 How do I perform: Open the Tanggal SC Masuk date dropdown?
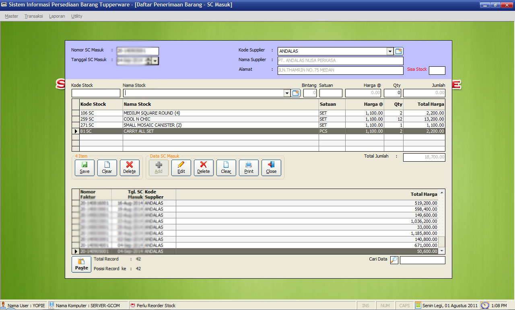pyautogui.click(x=155, y=61)
